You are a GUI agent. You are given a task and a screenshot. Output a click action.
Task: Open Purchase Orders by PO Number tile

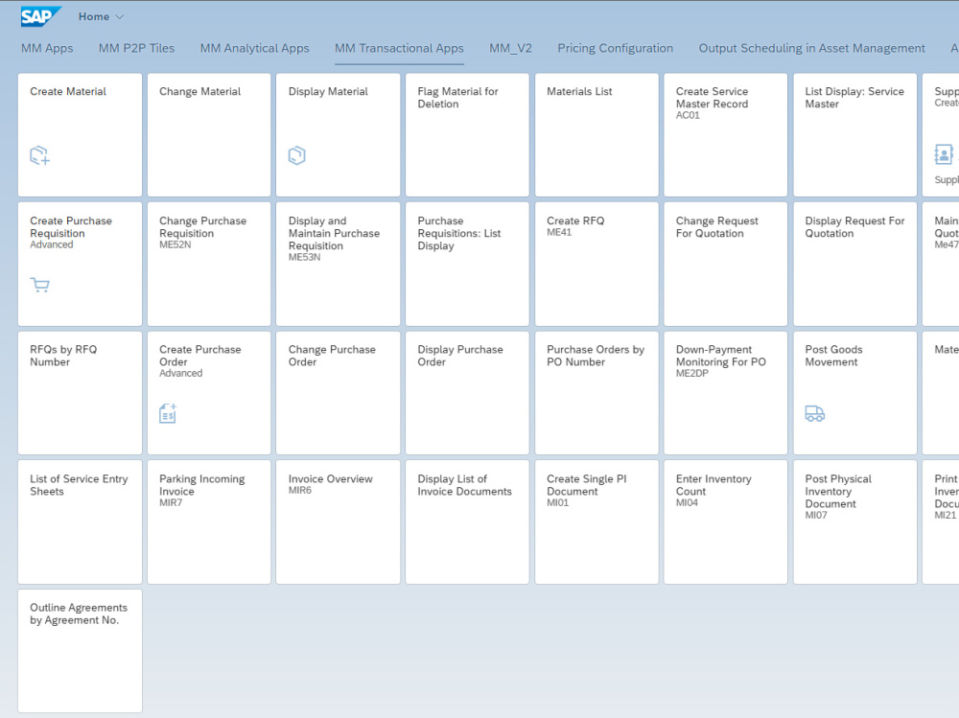pyautogui.click(x=596, y=393)
